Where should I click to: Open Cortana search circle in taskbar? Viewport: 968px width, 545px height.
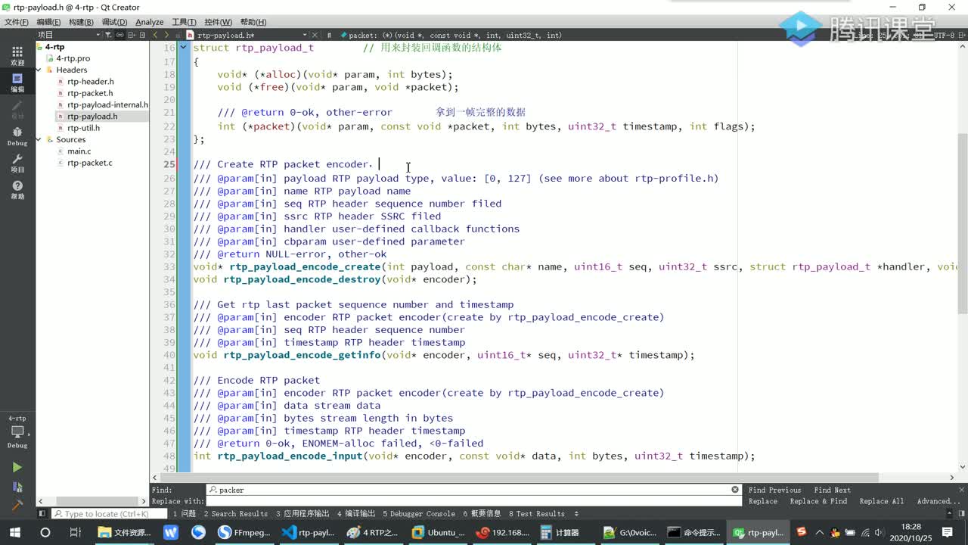pyautogui.click(x=45, y=532)
